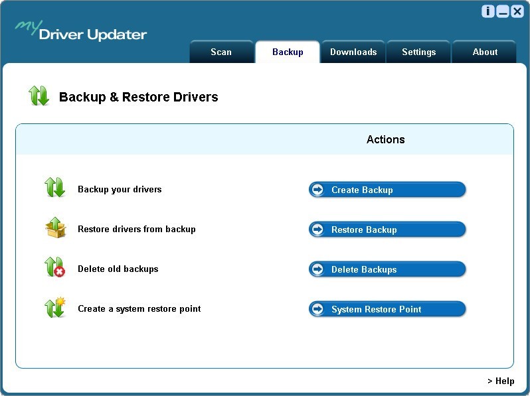
Task: Click the arrow icon on System Restore Point
Action: [x=317, y=309]
